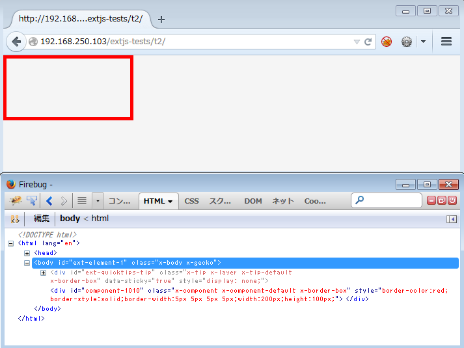The height and width of the screenshot is (348, 464).
Task: Select the HTML panel tab
Action: point(158,201)
